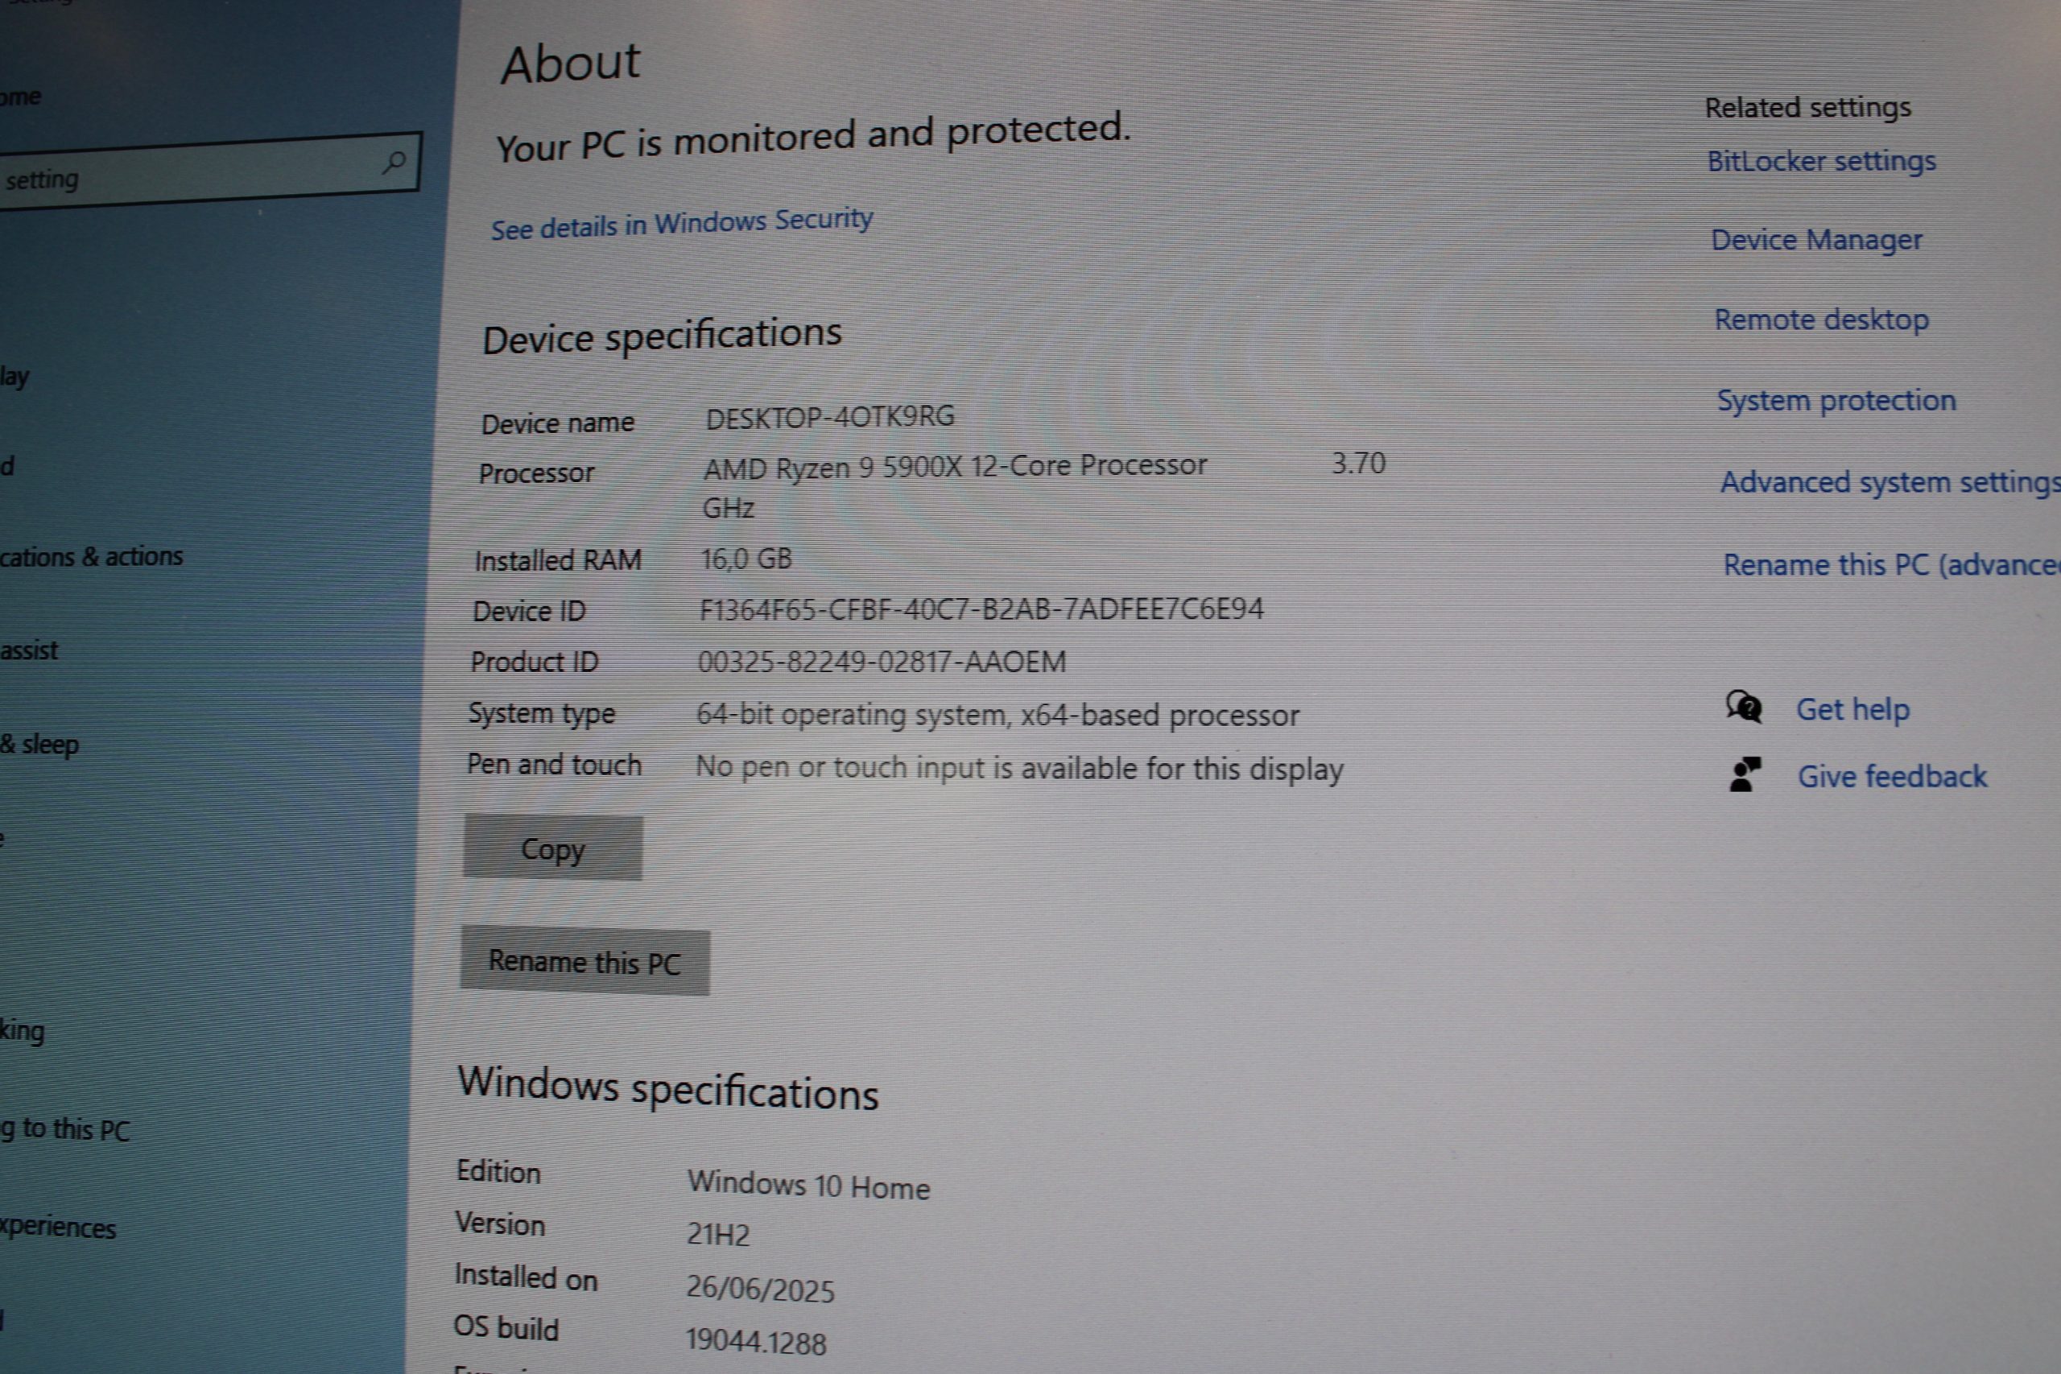Viewport: 2061px width, 1374px height.
Task: Open Advanced system settings link
Action: click(1890, 483)
